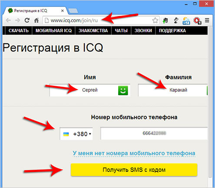Click the page document icon in the address bar
The image size is (215, 188).
(46, 20)
